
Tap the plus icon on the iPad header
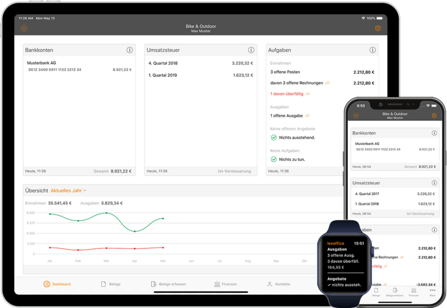click(23, 28)
